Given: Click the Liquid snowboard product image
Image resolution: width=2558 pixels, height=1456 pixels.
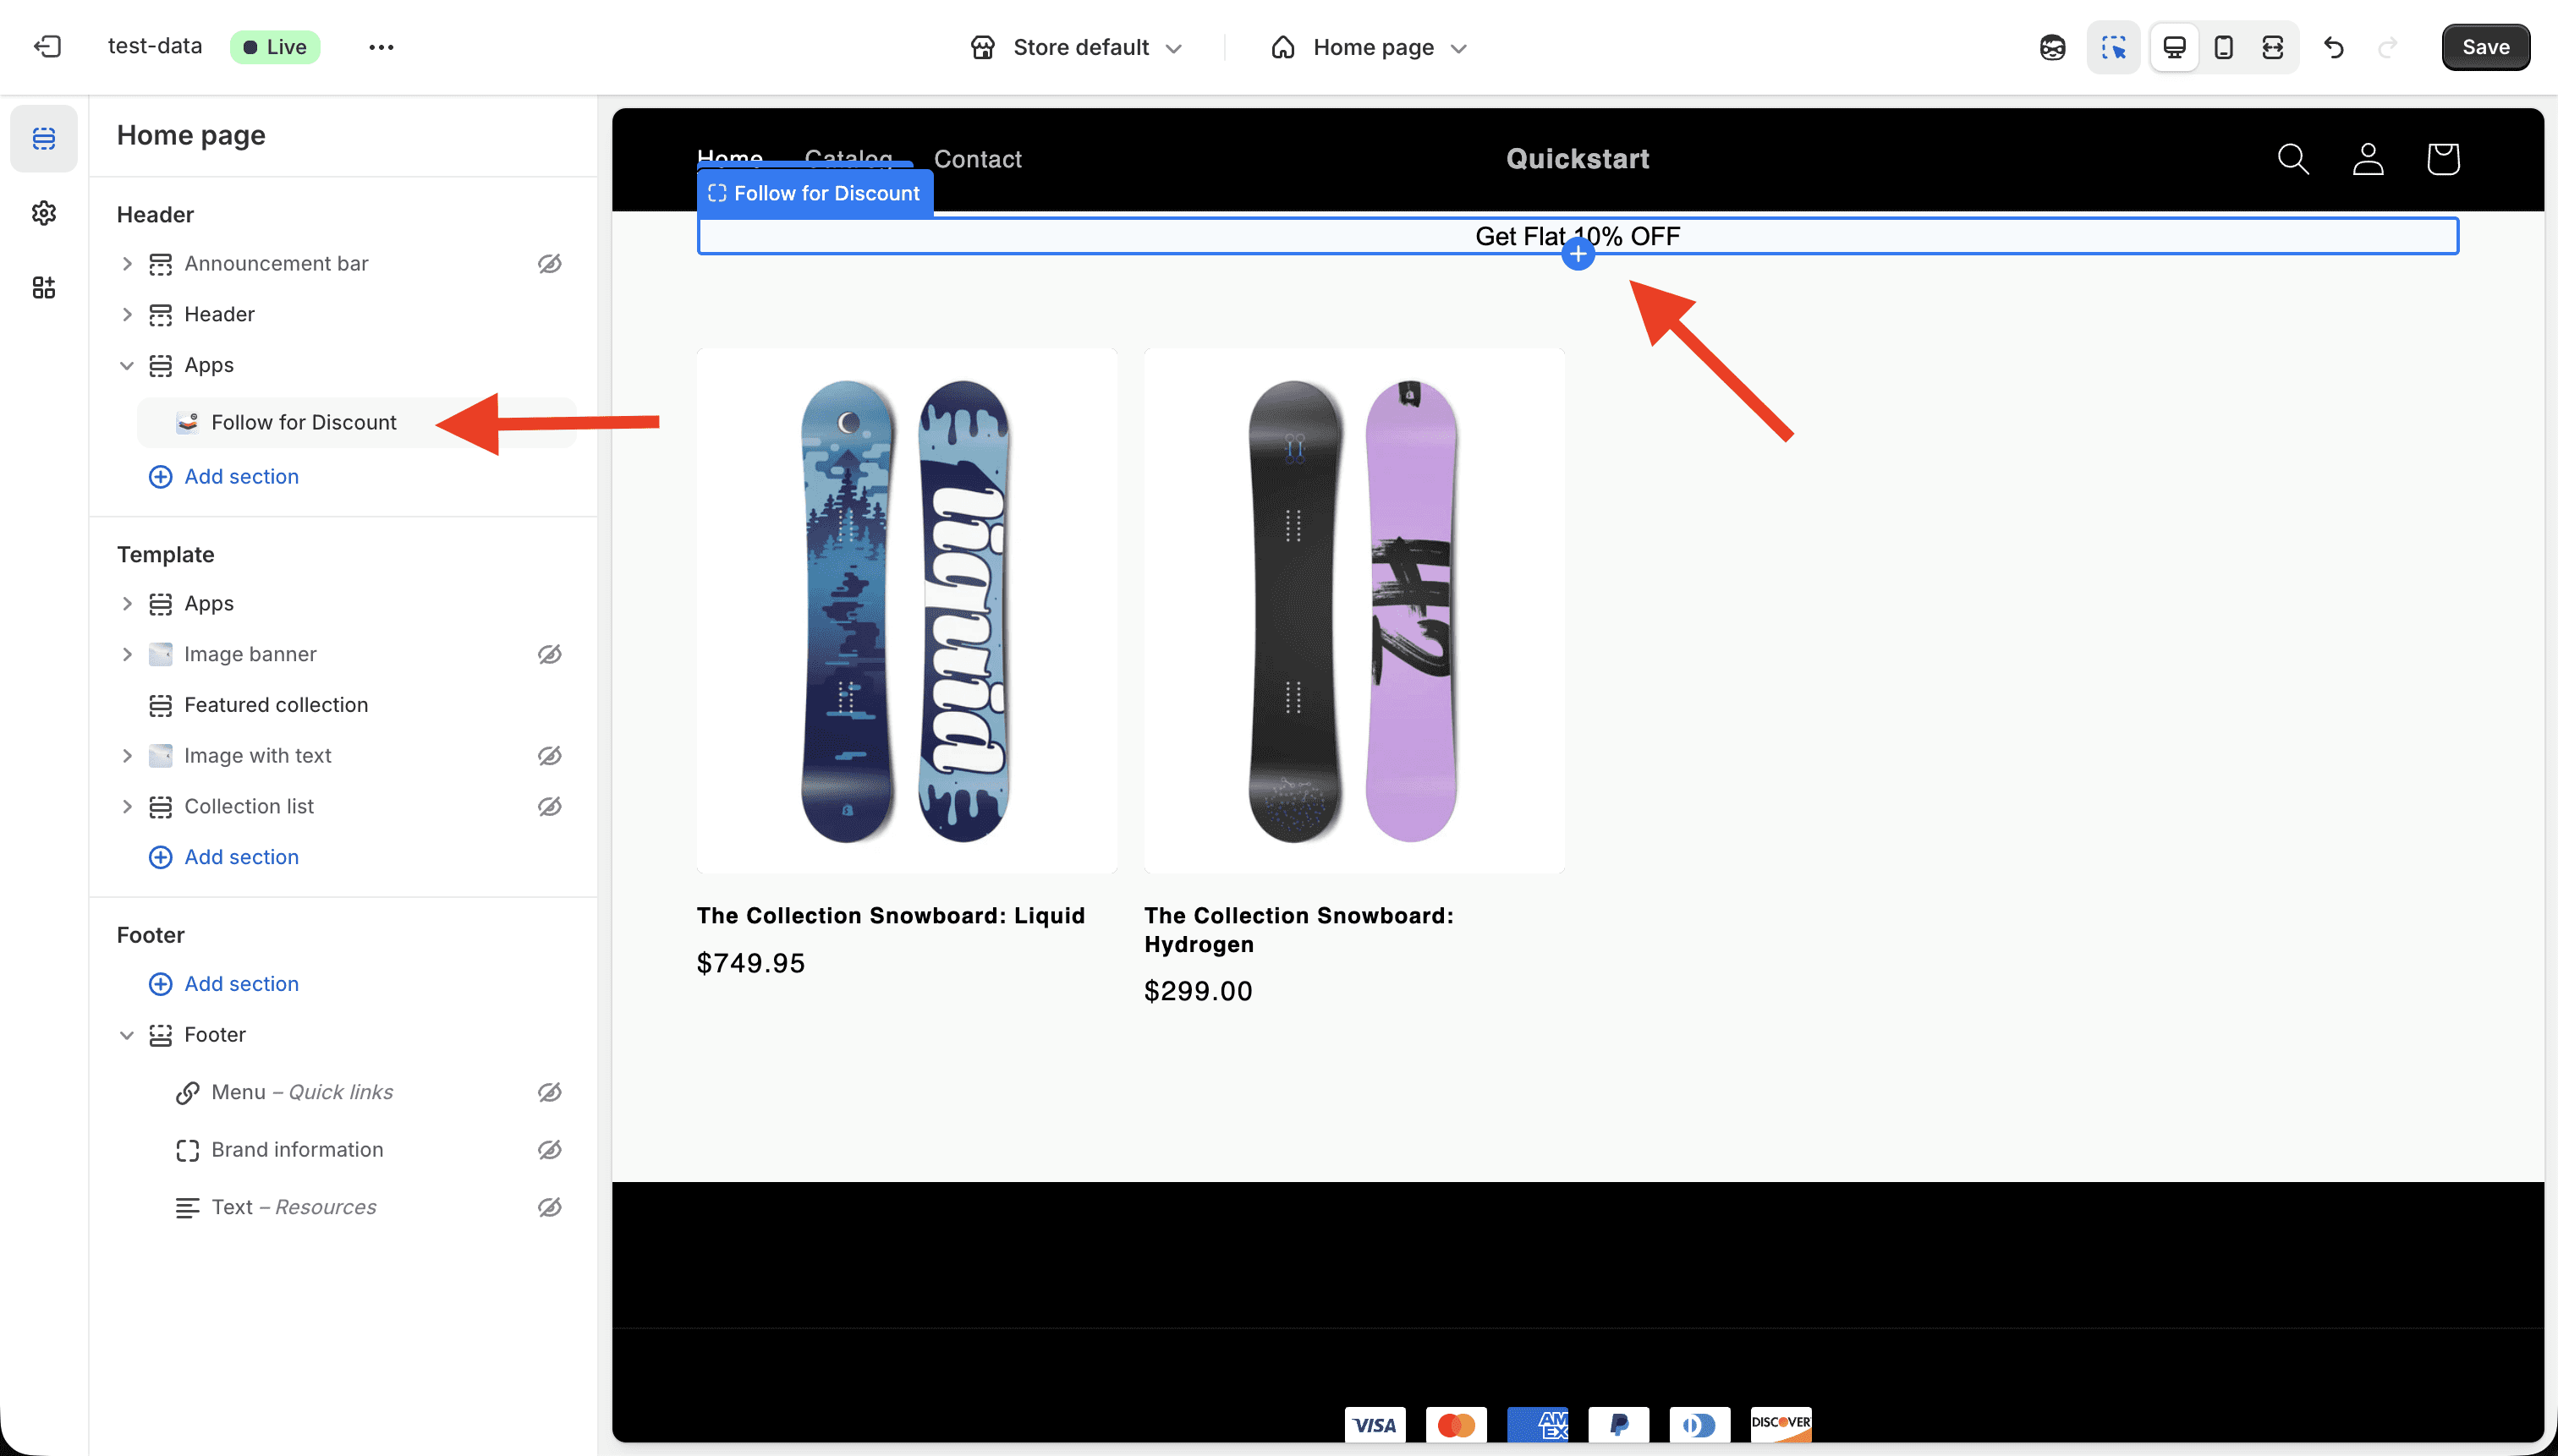Looking at the screenshot, I should pos(906,610).
